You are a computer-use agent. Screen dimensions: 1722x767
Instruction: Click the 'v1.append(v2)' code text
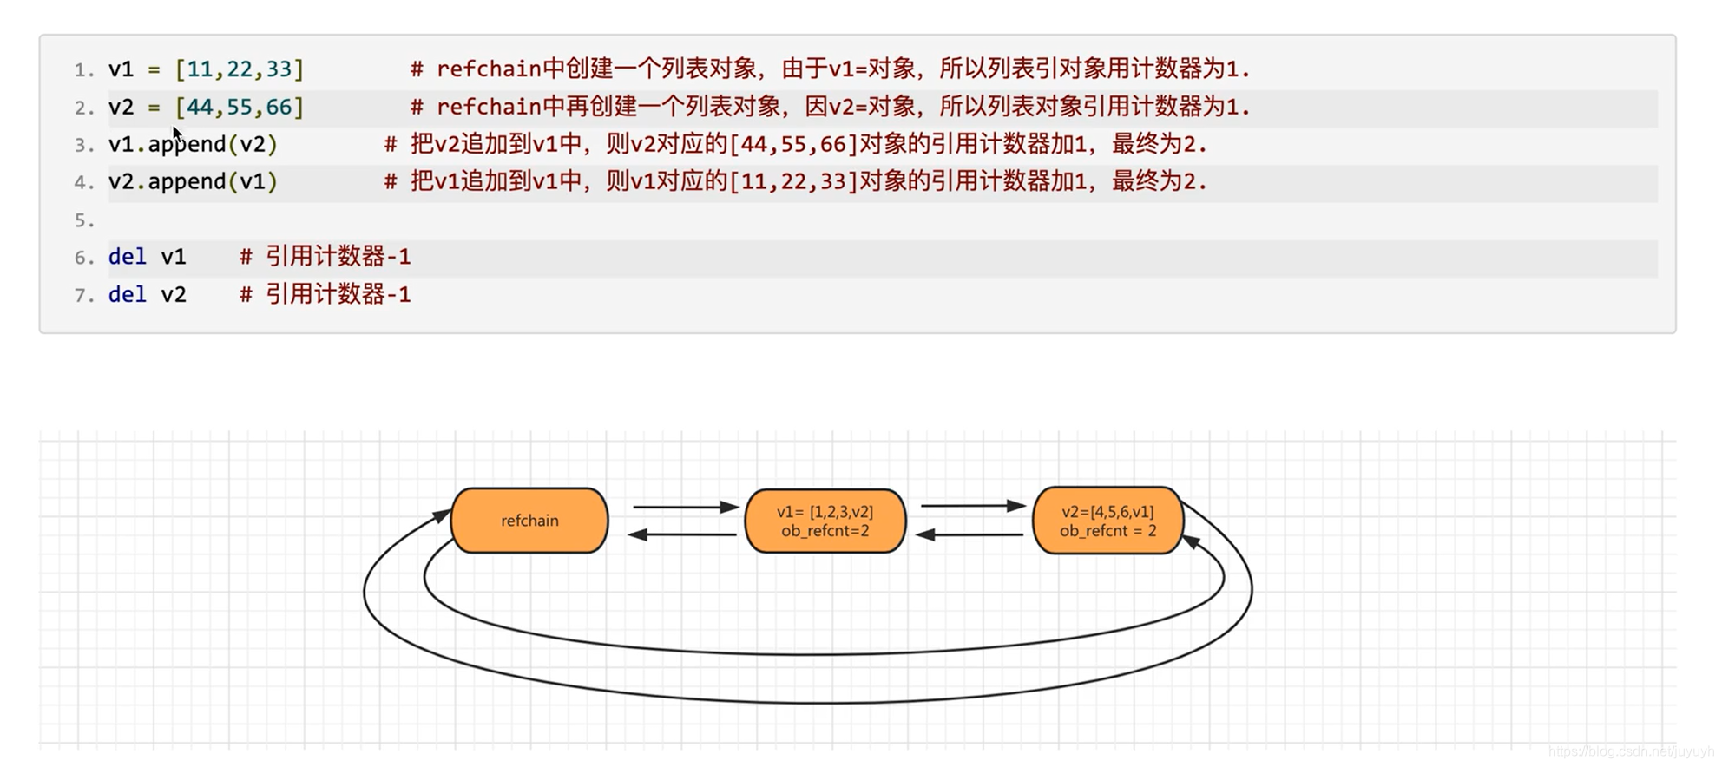point(193,144)
